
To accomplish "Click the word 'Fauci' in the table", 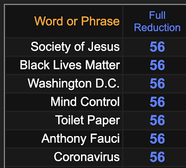I will (105, 138).
